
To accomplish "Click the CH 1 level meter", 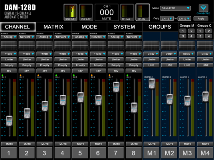I will (14, 108).
